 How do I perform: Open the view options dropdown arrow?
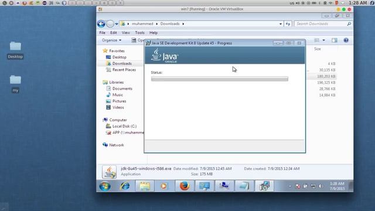pos(323,40)
